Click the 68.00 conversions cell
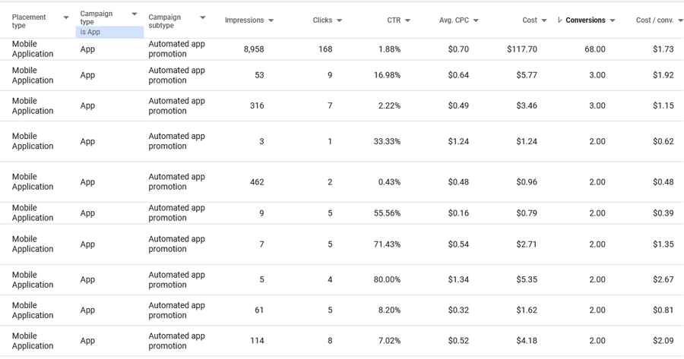 (x=594, y=49)
